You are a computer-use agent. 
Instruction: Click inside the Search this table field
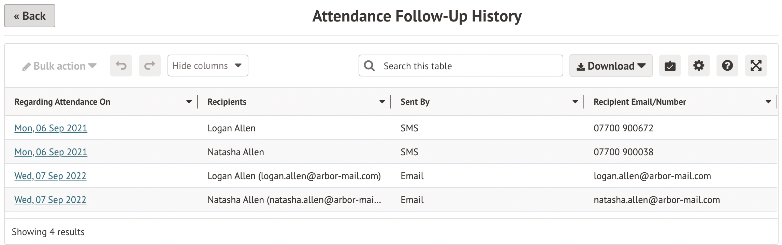coord(444,66)
